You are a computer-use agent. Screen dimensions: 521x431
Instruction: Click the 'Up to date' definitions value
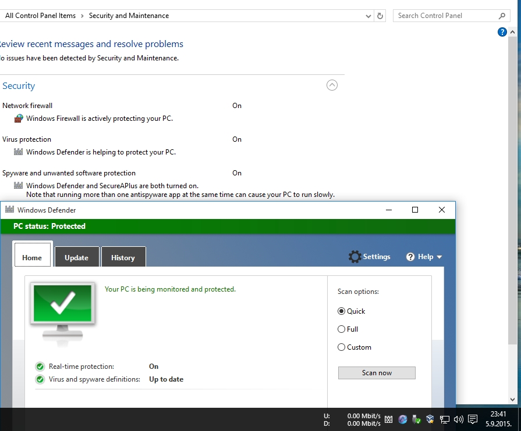tap(166, 379)
